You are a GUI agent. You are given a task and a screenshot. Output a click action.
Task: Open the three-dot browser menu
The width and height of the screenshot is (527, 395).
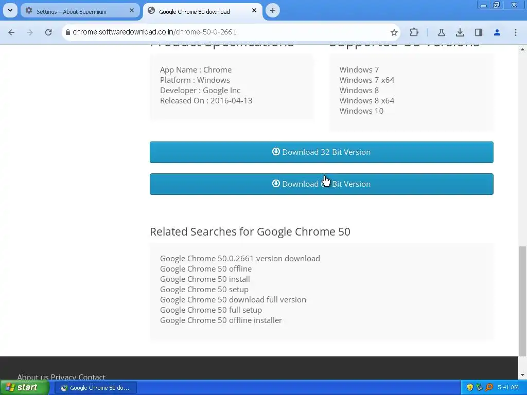(x=516, y=32)
